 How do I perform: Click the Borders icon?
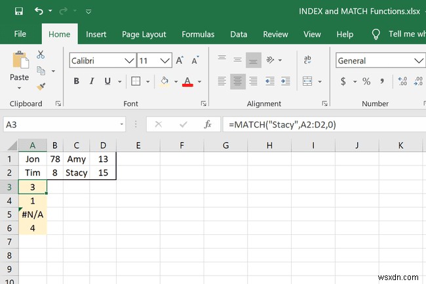tap(136, 81)
